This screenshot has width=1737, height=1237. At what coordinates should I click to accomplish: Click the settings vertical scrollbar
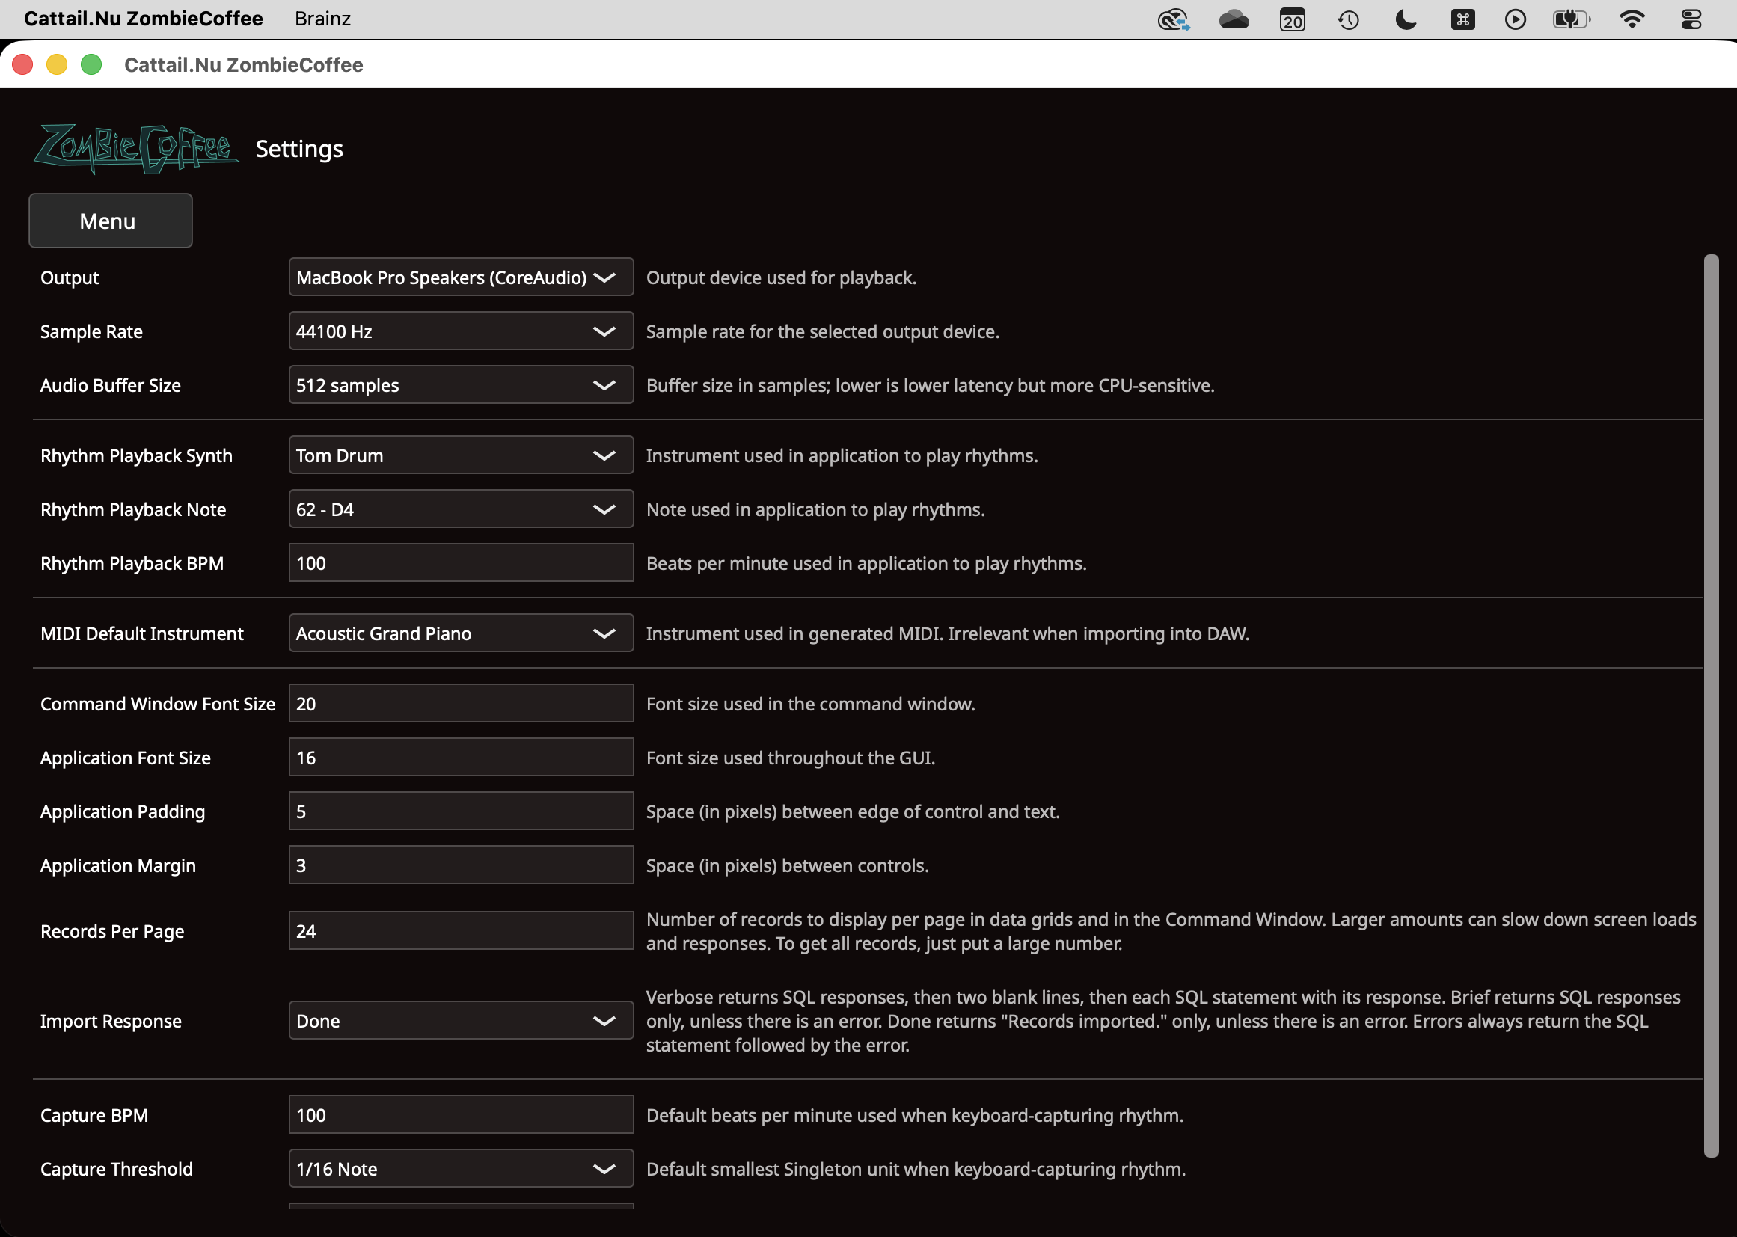[x=1711, y=706]
